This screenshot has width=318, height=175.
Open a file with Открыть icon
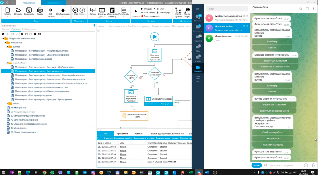[x=18, y=10]
